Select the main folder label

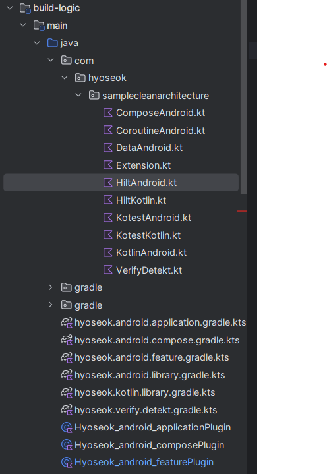pyautogui.click(x=57, y=26)
